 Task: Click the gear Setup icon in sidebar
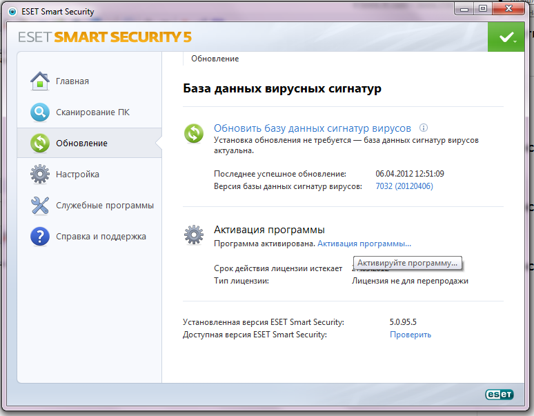(x=40, y=174)
